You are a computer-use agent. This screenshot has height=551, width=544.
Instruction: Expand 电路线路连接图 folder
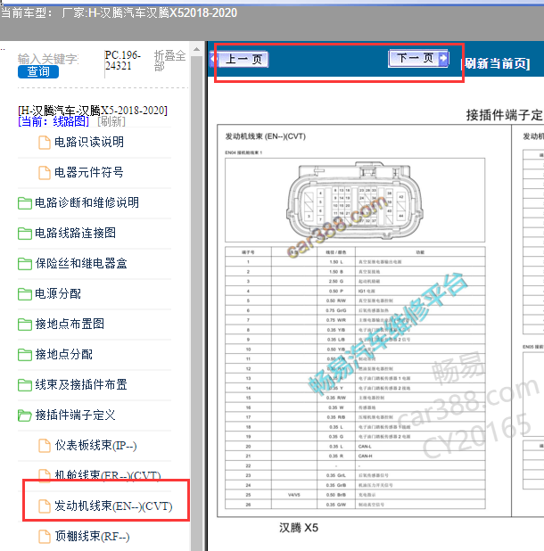point(75,233)
